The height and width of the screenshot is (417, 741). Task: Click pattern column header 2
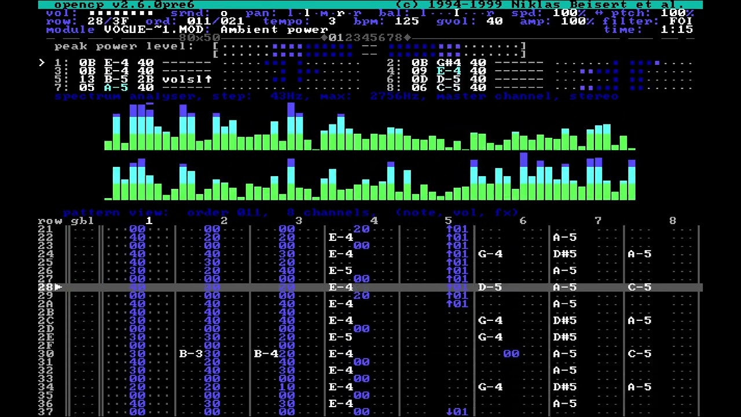coord(224,221)
